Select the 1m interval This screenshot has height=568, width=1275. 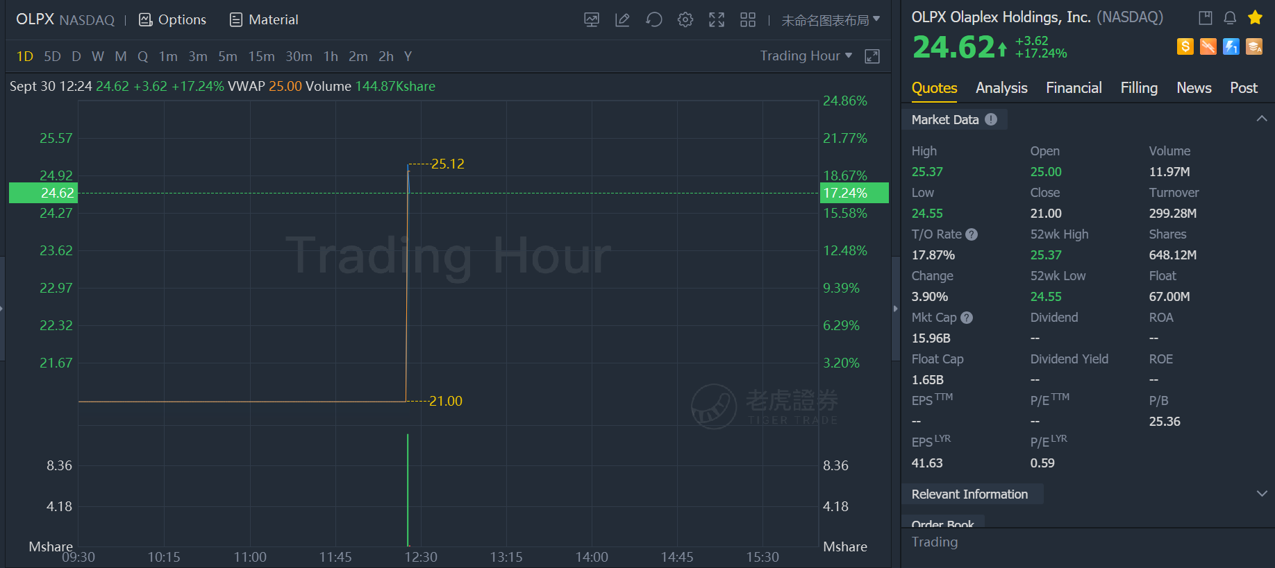[x=168, y=56]
